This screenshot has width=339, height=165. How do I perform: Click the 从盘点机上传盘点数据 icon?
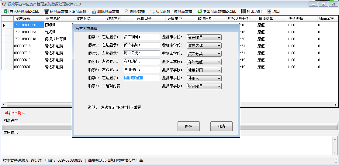point(152,11)
